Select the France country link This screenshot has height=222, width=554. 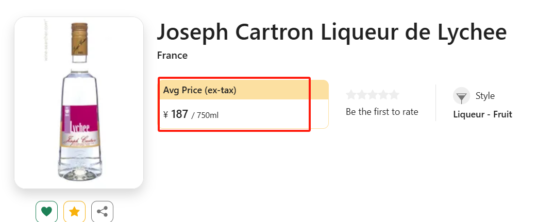[172, 56]
